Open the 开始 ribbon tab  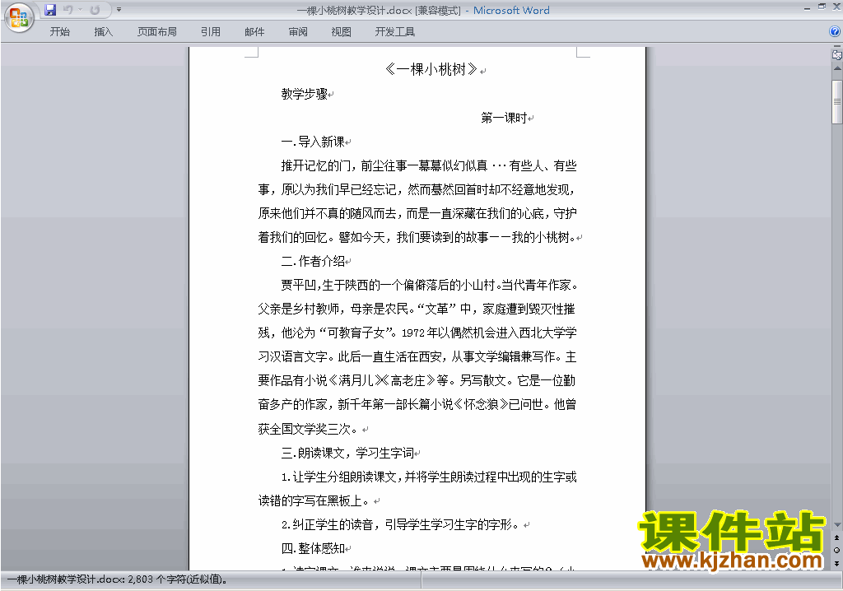tap(59, 32)
